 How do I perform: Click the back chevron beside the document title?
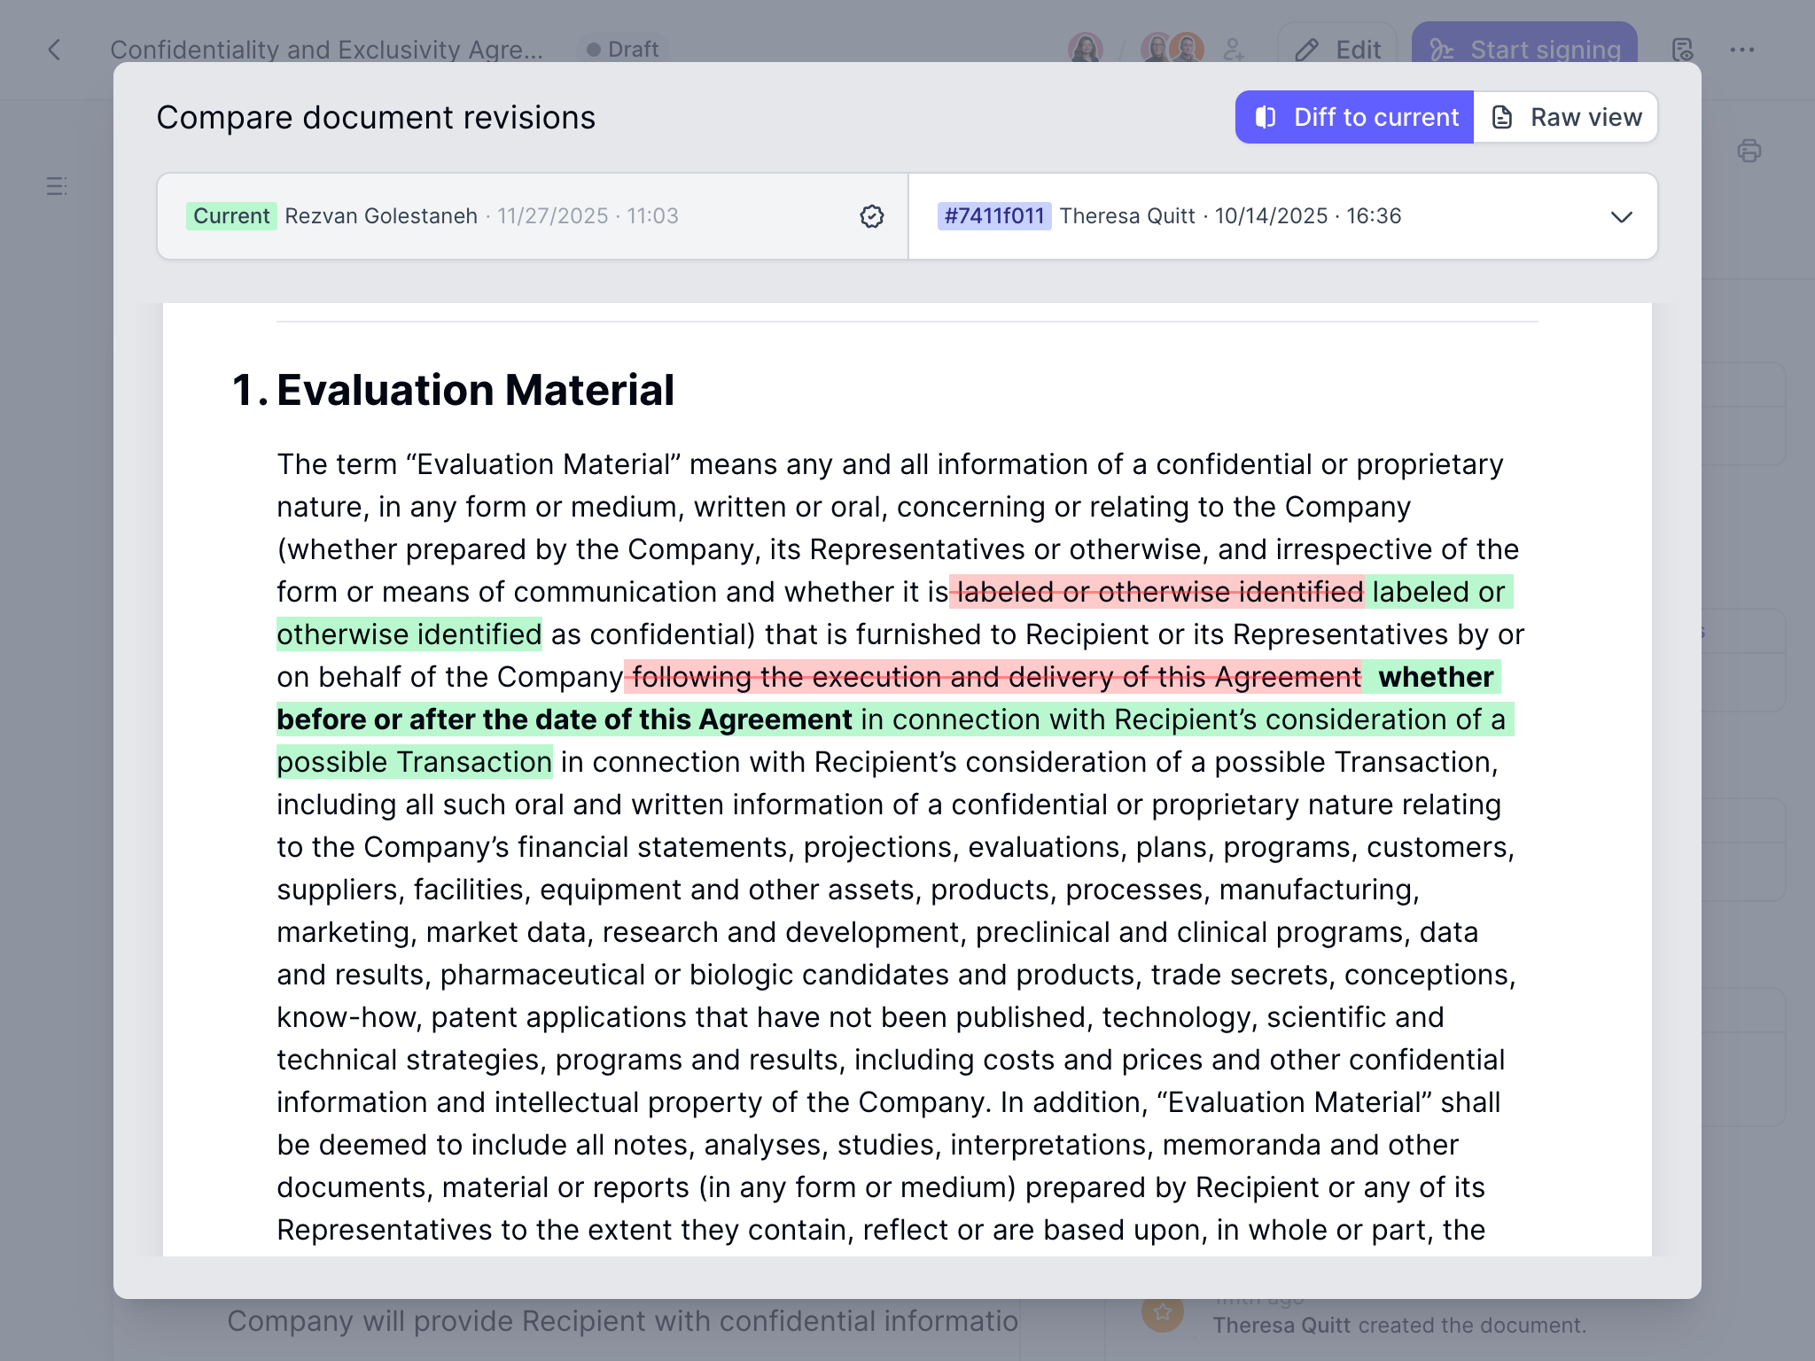(54, 50)
